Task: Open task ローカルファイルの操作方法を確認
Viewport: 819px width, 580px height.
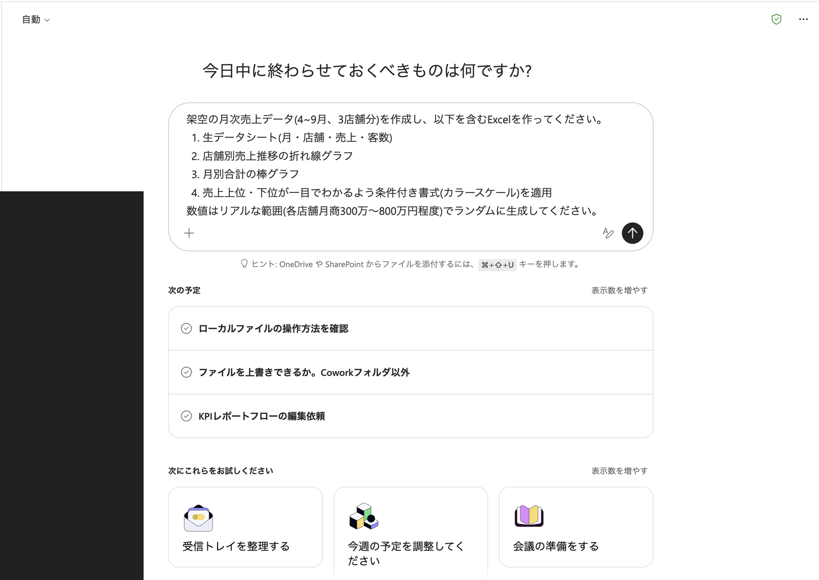Action: tap(411, 329)
